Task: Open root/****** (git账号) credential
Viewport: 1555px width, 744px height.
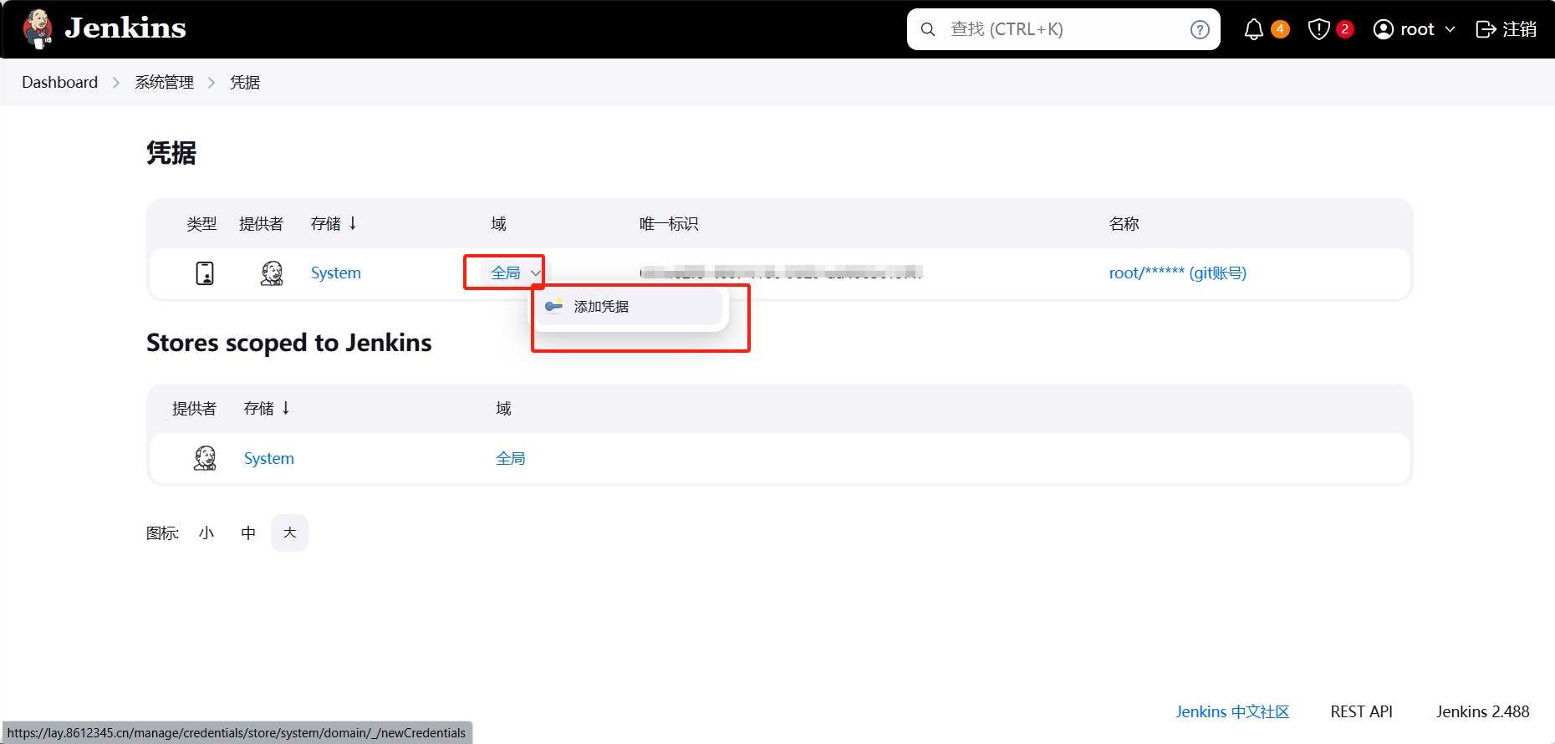Action: [x=1177, y=273]
